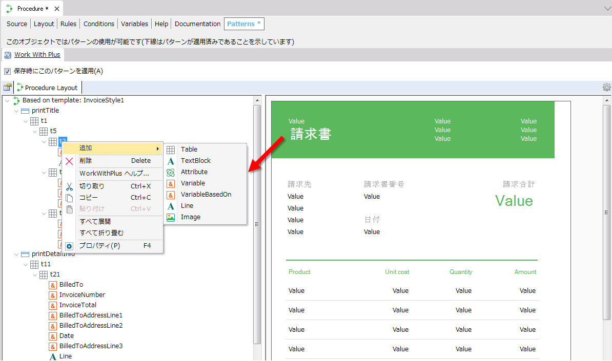Click the red X delete icon
Viewport: 612px width, 361px height.
pyautogui.click(x=69, y=161)
